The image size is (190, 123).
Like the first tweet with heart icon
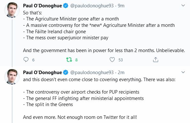112,60
